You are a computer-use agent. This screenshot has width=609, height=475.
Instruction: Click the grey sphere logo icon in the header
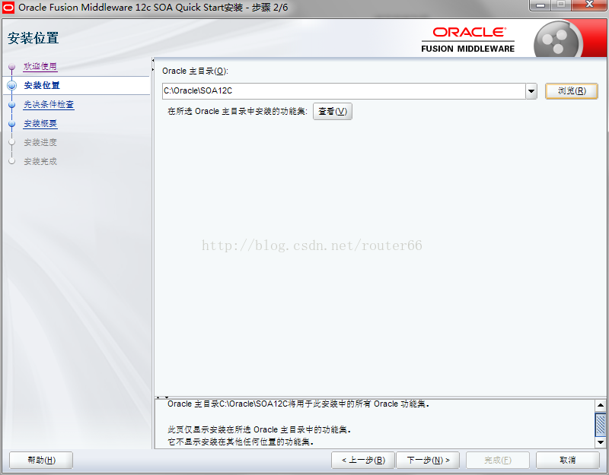pyautogui.click(x=558, y=40)
